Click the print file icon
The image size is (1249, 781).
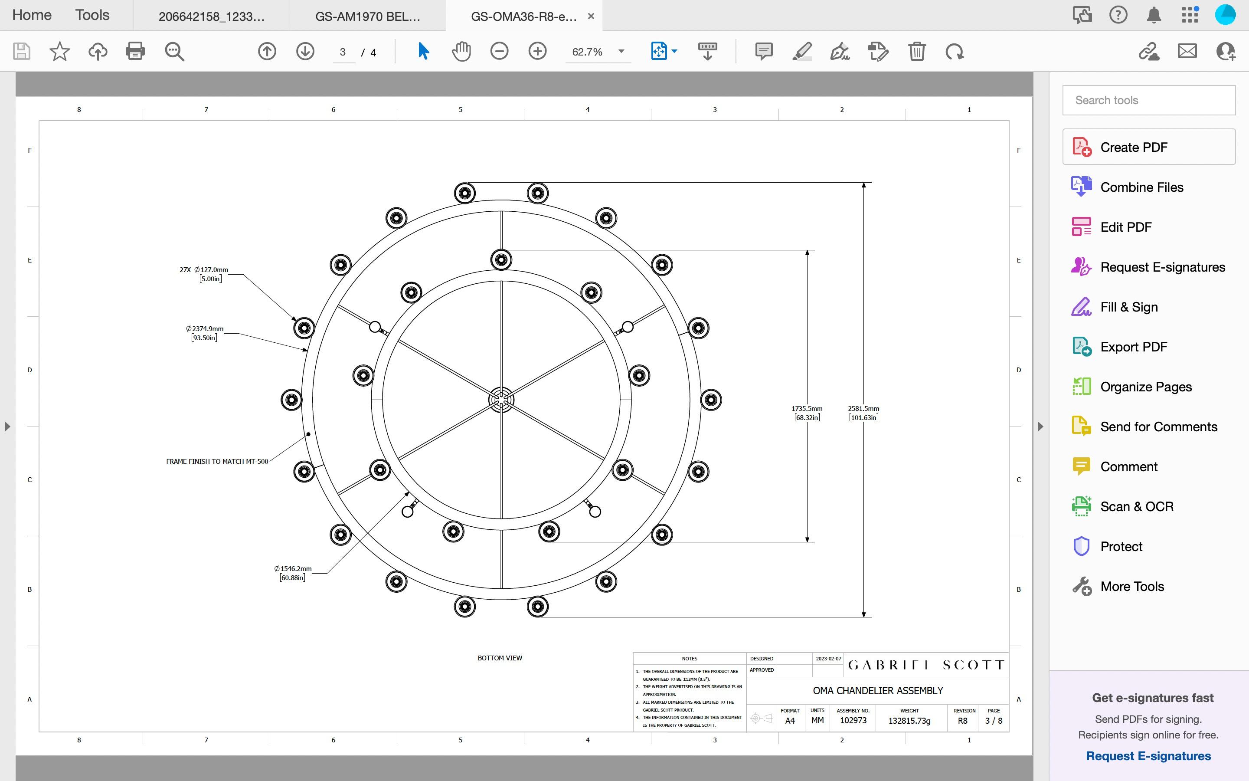(135, 51)
